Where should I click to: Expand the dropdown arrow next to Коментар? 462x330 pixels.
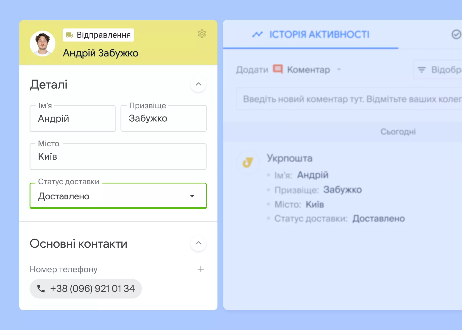[x=339, y=70]
